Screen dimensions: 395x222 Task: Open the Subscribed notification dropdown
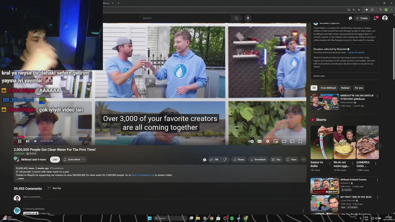tap(74, 159)
